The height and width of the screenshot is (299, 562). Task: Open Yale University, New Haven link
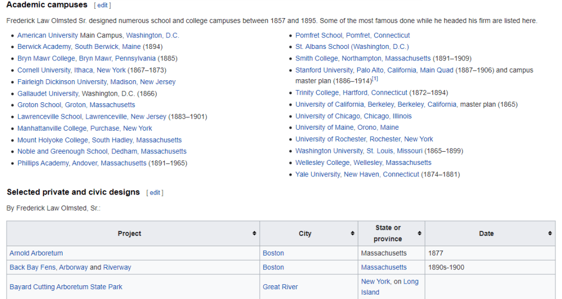pyautogui.click(x=357, y=174)
